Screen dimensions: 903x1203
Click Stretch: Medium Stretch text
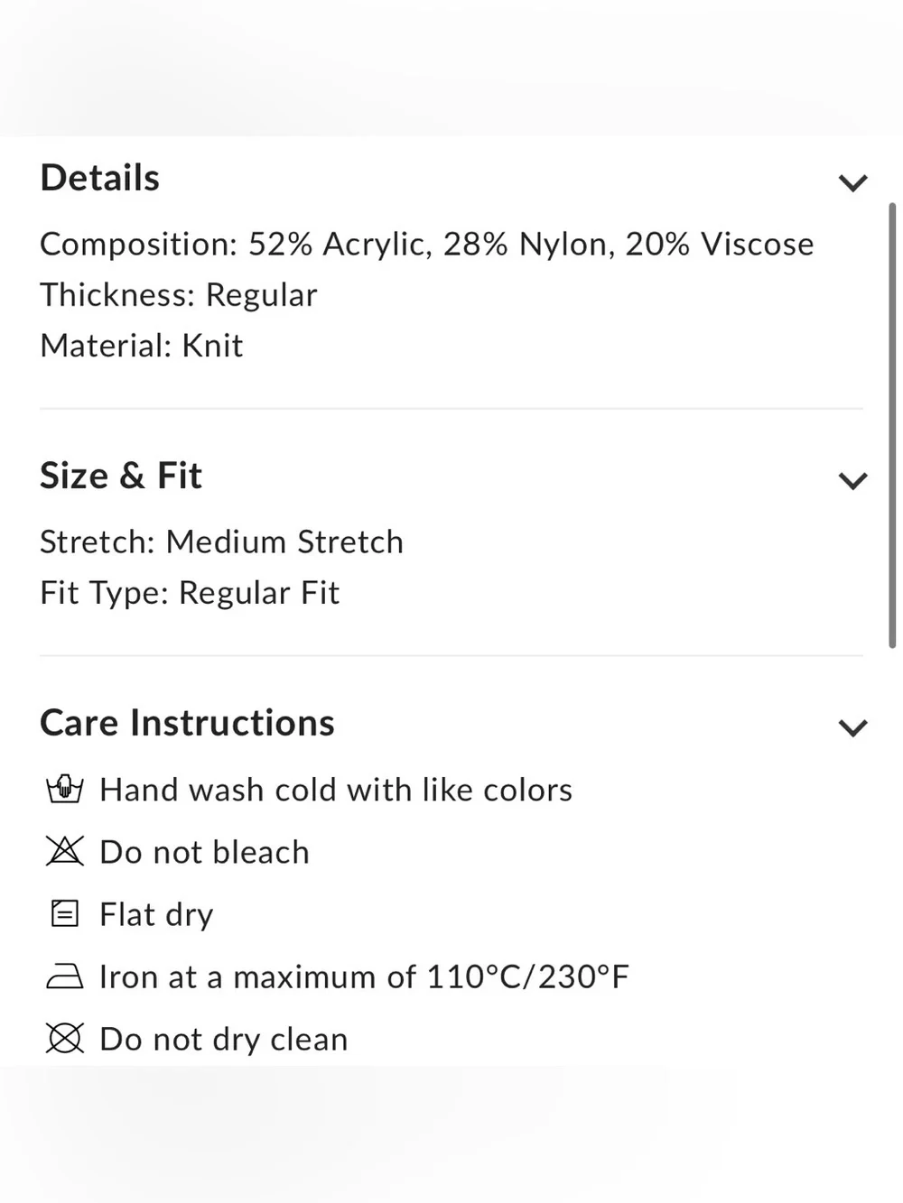point(222,542)
